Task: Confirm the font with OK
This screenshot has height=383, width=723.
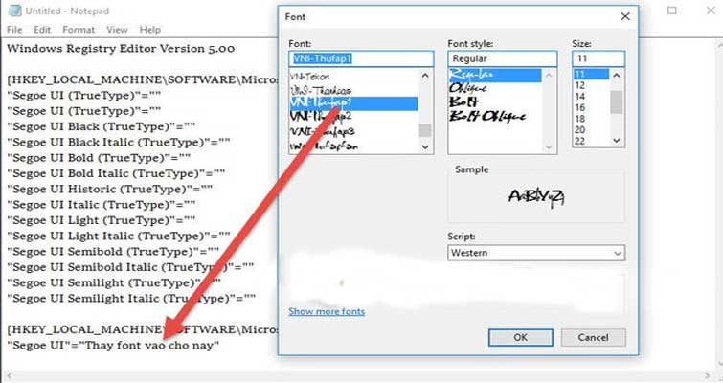Action: [521, 337]
